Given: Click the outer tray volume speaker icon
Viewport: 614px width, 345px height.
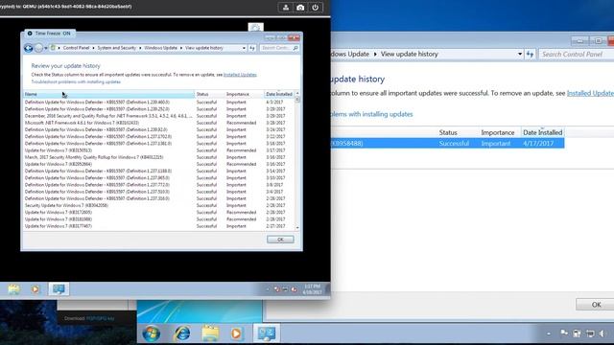Looking at the screenshot, I should pyautogui.click(x=602, y=333).
